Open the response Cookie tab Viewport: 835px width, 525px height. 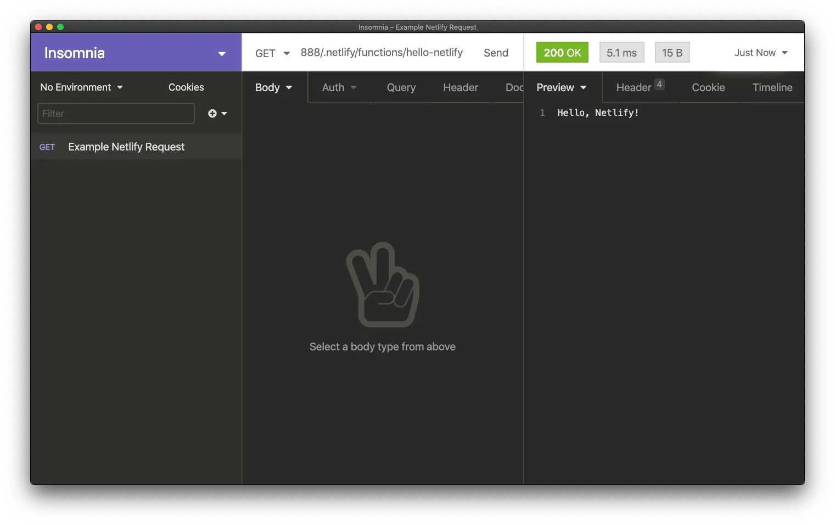[708, 87]
